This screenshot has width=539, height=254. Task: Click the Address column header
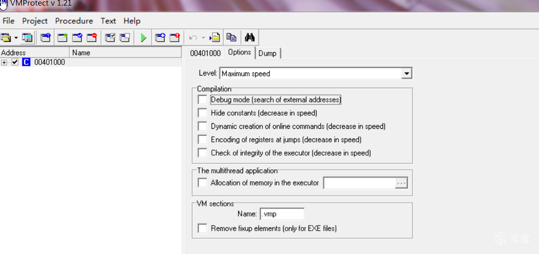[x=35, y=53]
